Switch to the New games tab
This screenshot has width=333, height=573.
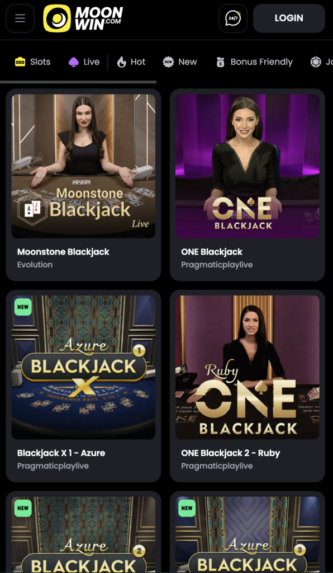[x=180, y=62]
